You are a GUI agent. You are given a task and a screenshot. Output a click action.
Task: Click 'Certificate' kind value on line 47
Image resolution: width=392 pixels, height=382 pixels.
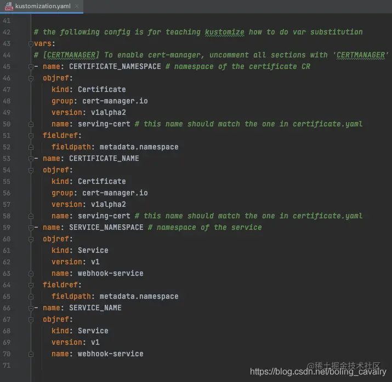(x=102, y=90)
